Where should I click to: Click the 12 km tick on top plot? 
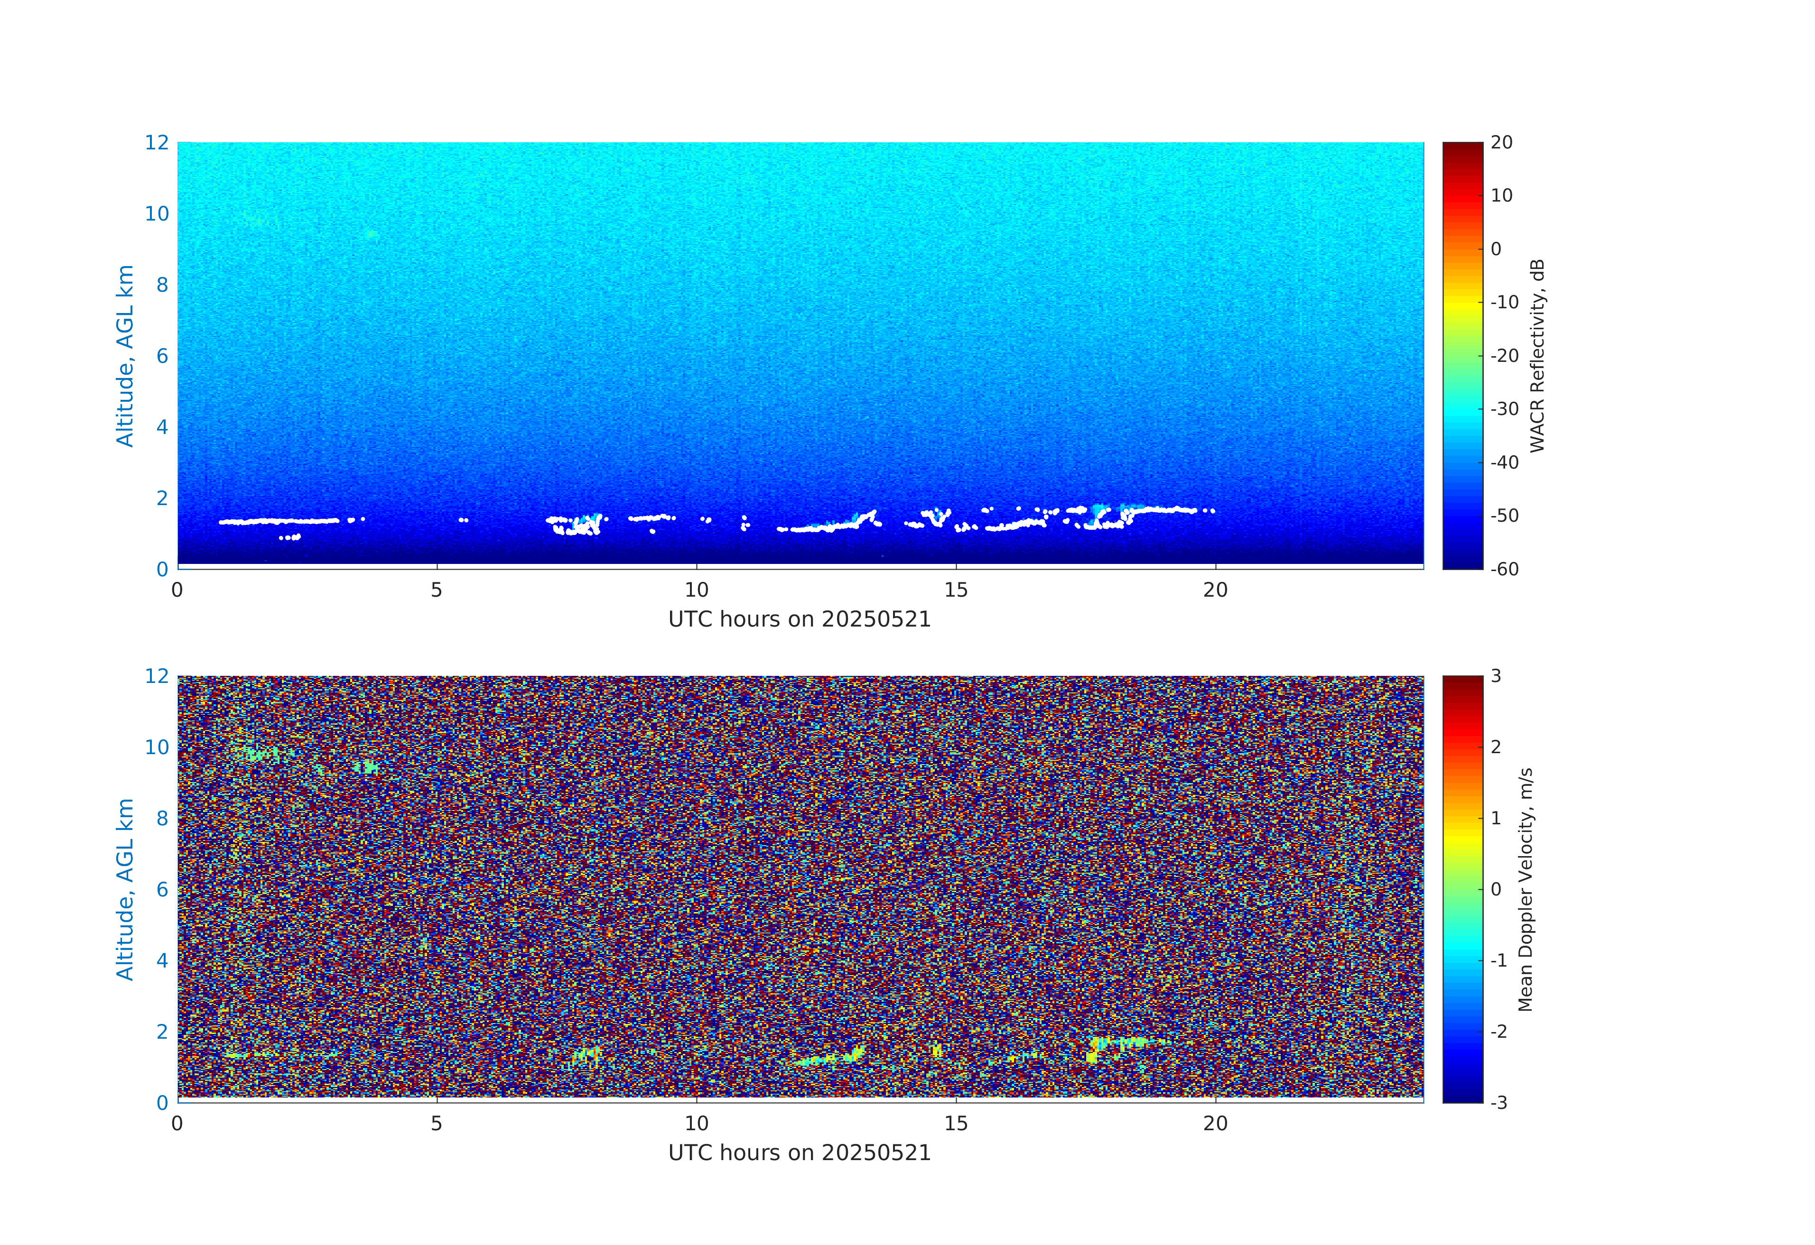(x=156, y=143)
